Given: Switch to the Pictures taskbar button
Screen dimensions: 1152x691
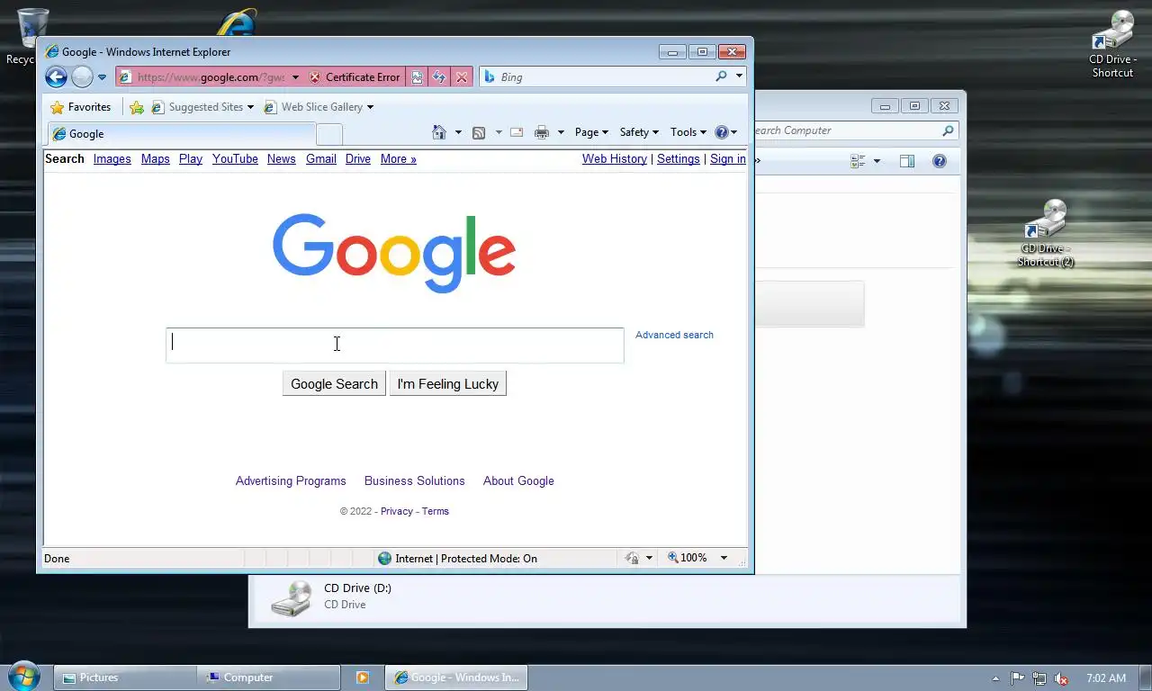Looking at the screenshot, I should (125, 678).
